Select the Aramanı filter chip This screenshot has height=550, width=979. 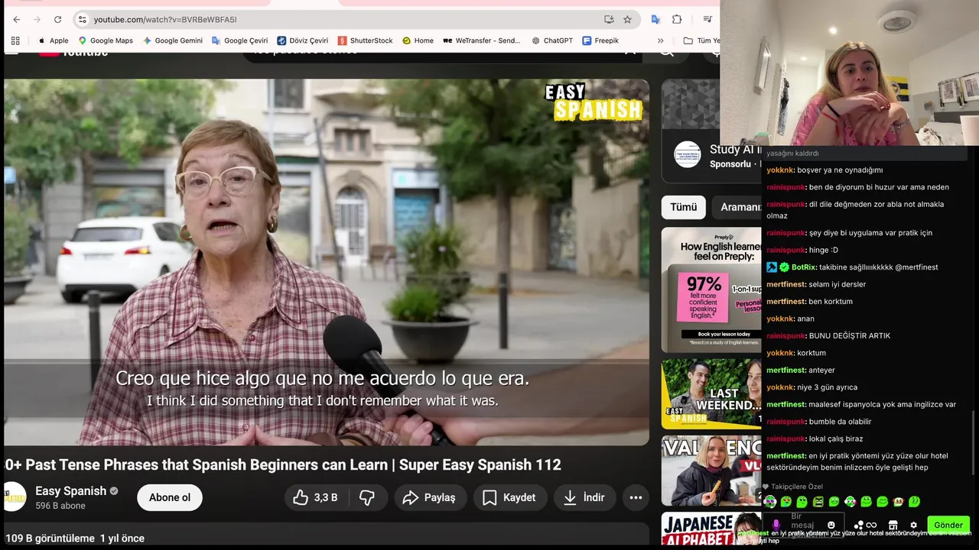coord(737,207)
